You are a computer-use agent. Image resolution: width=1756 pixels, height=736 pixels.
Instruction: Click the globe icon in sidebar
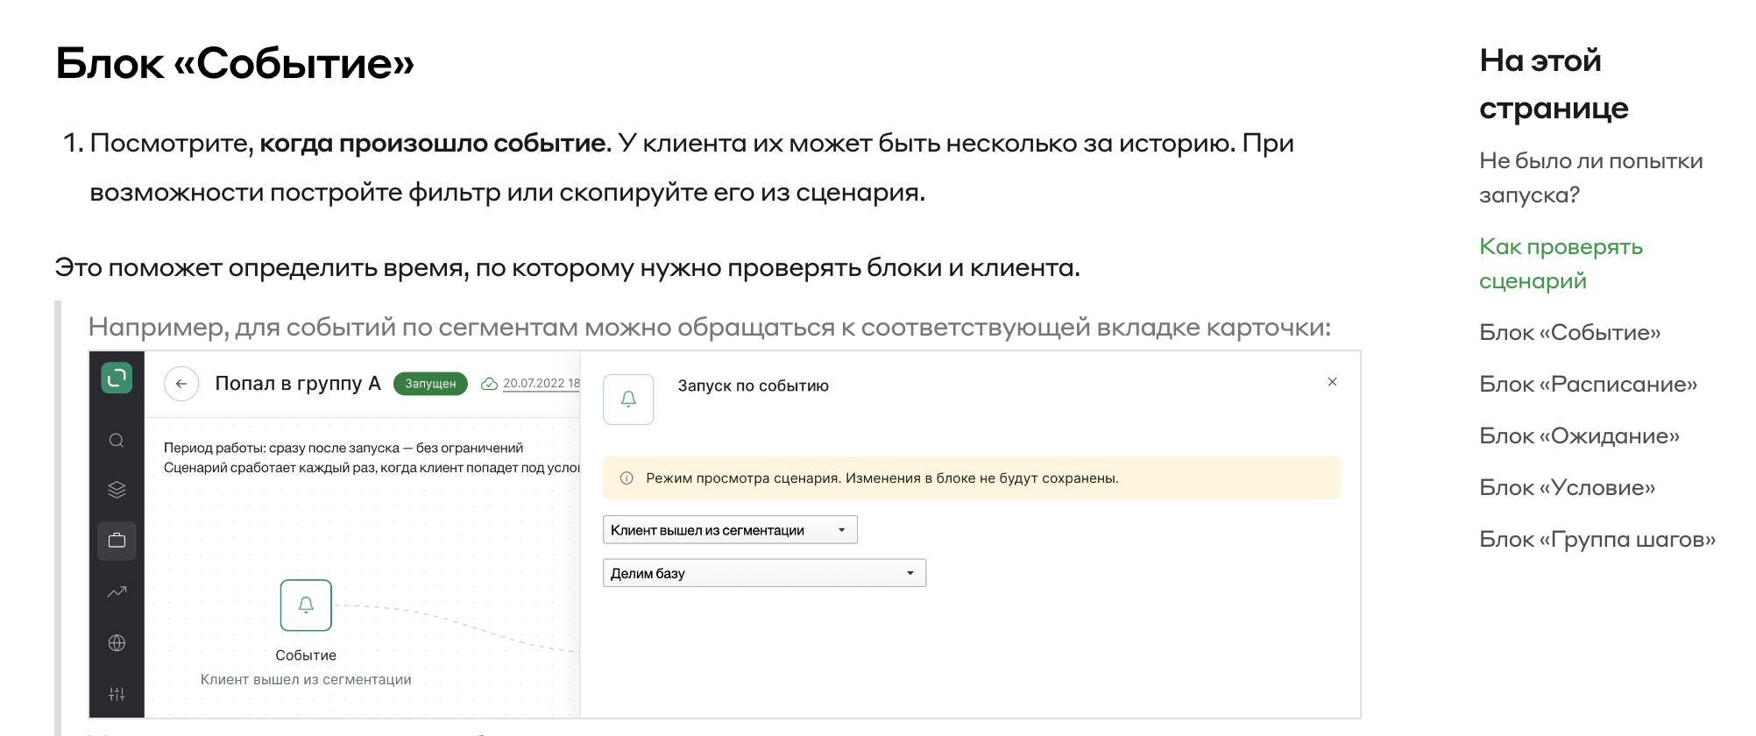117,643
